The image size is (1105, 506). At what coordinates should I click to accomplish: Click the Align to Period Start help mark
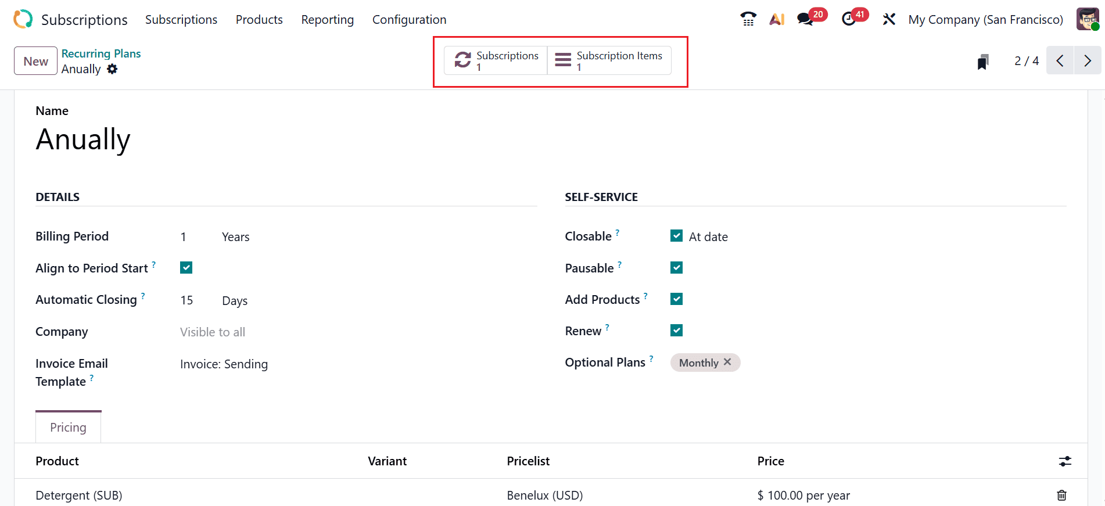154,264
